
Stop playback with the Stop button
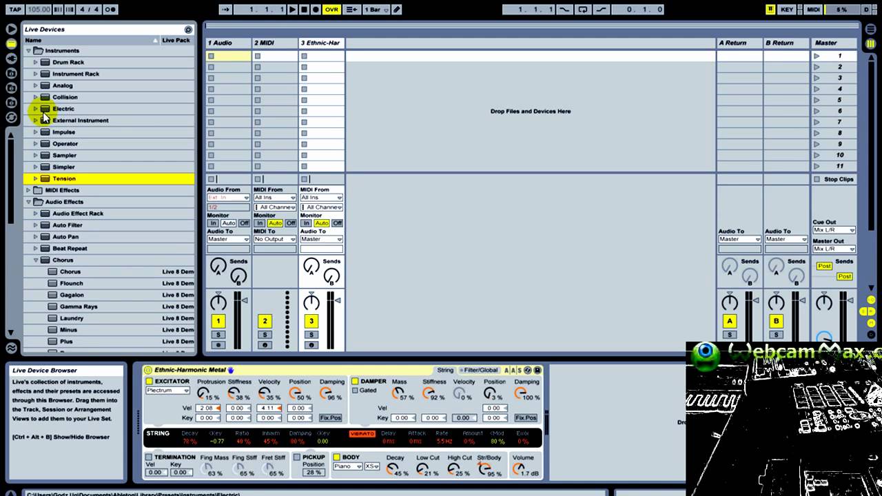(x=304, y=10)
